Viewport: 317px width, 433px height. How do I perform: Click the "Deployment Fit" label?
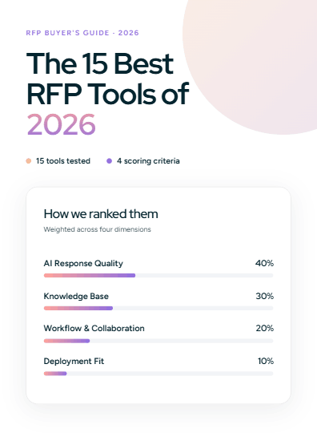point(74,361)
